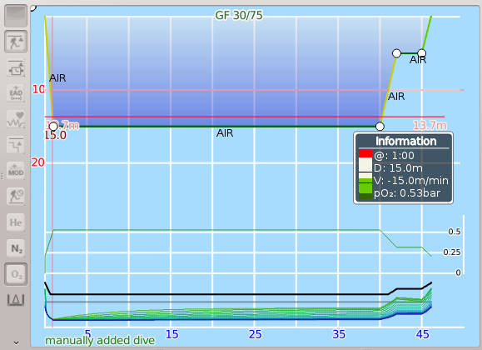Click the right handle of the safety stop

point(422,53)
